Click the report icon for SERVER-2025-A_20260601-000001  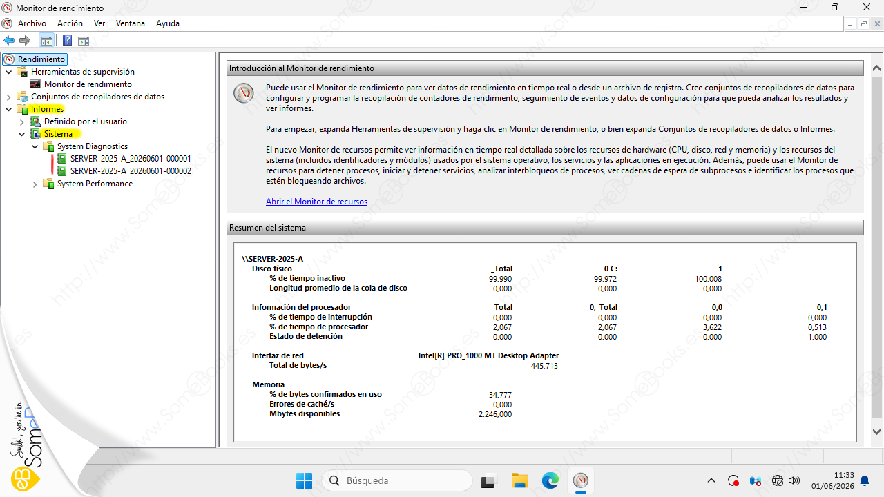click(61, 159)
